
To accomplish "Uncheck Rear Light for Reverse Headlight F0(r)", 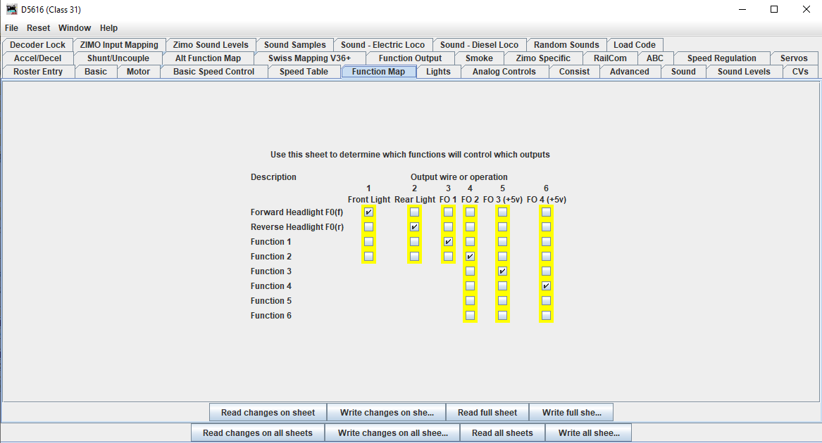I will pos(414,226).
